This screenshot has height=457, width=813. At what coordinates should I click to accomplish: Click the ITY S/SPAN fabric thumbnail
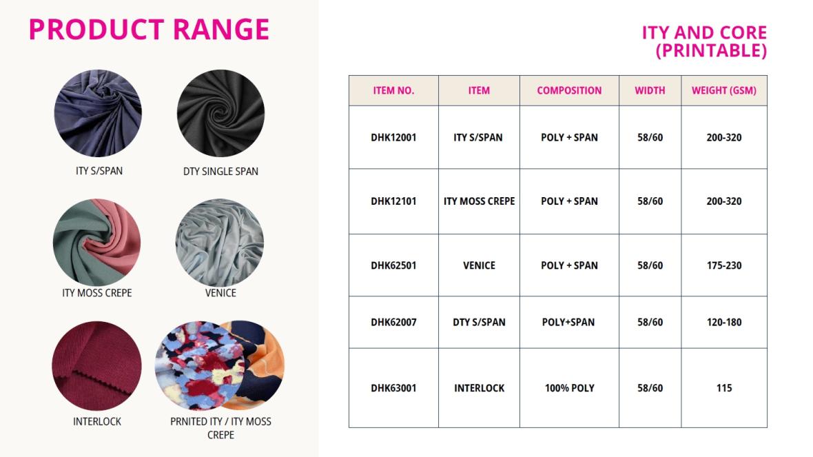98,113
